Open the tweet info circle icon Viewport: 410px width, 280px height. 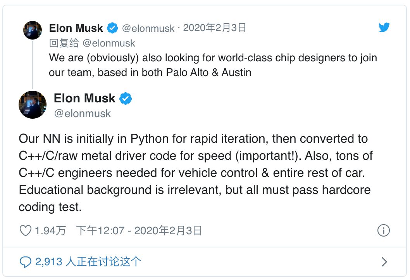tap(383, 230)
